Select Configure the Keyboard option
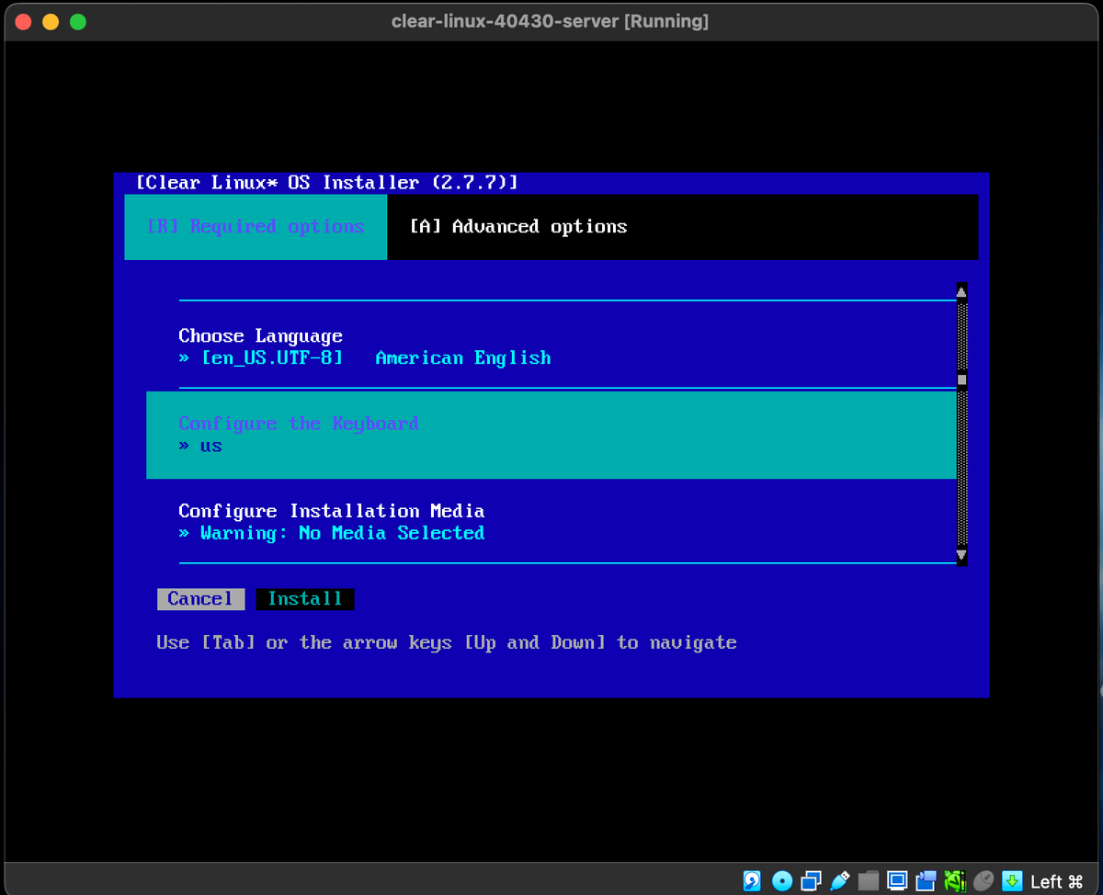 (x=368, y=434)
